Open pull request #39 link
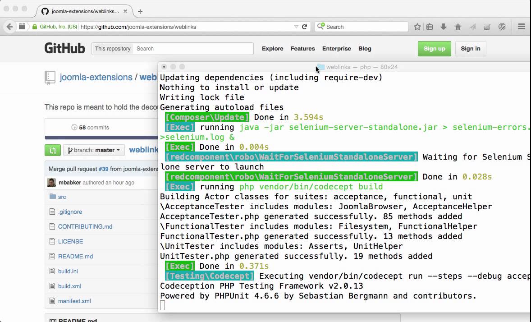This screenshot has width=531, height=322. (103, 169)
